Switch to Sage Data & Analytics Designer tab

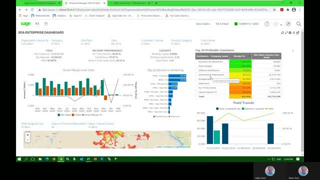(40, 3)
